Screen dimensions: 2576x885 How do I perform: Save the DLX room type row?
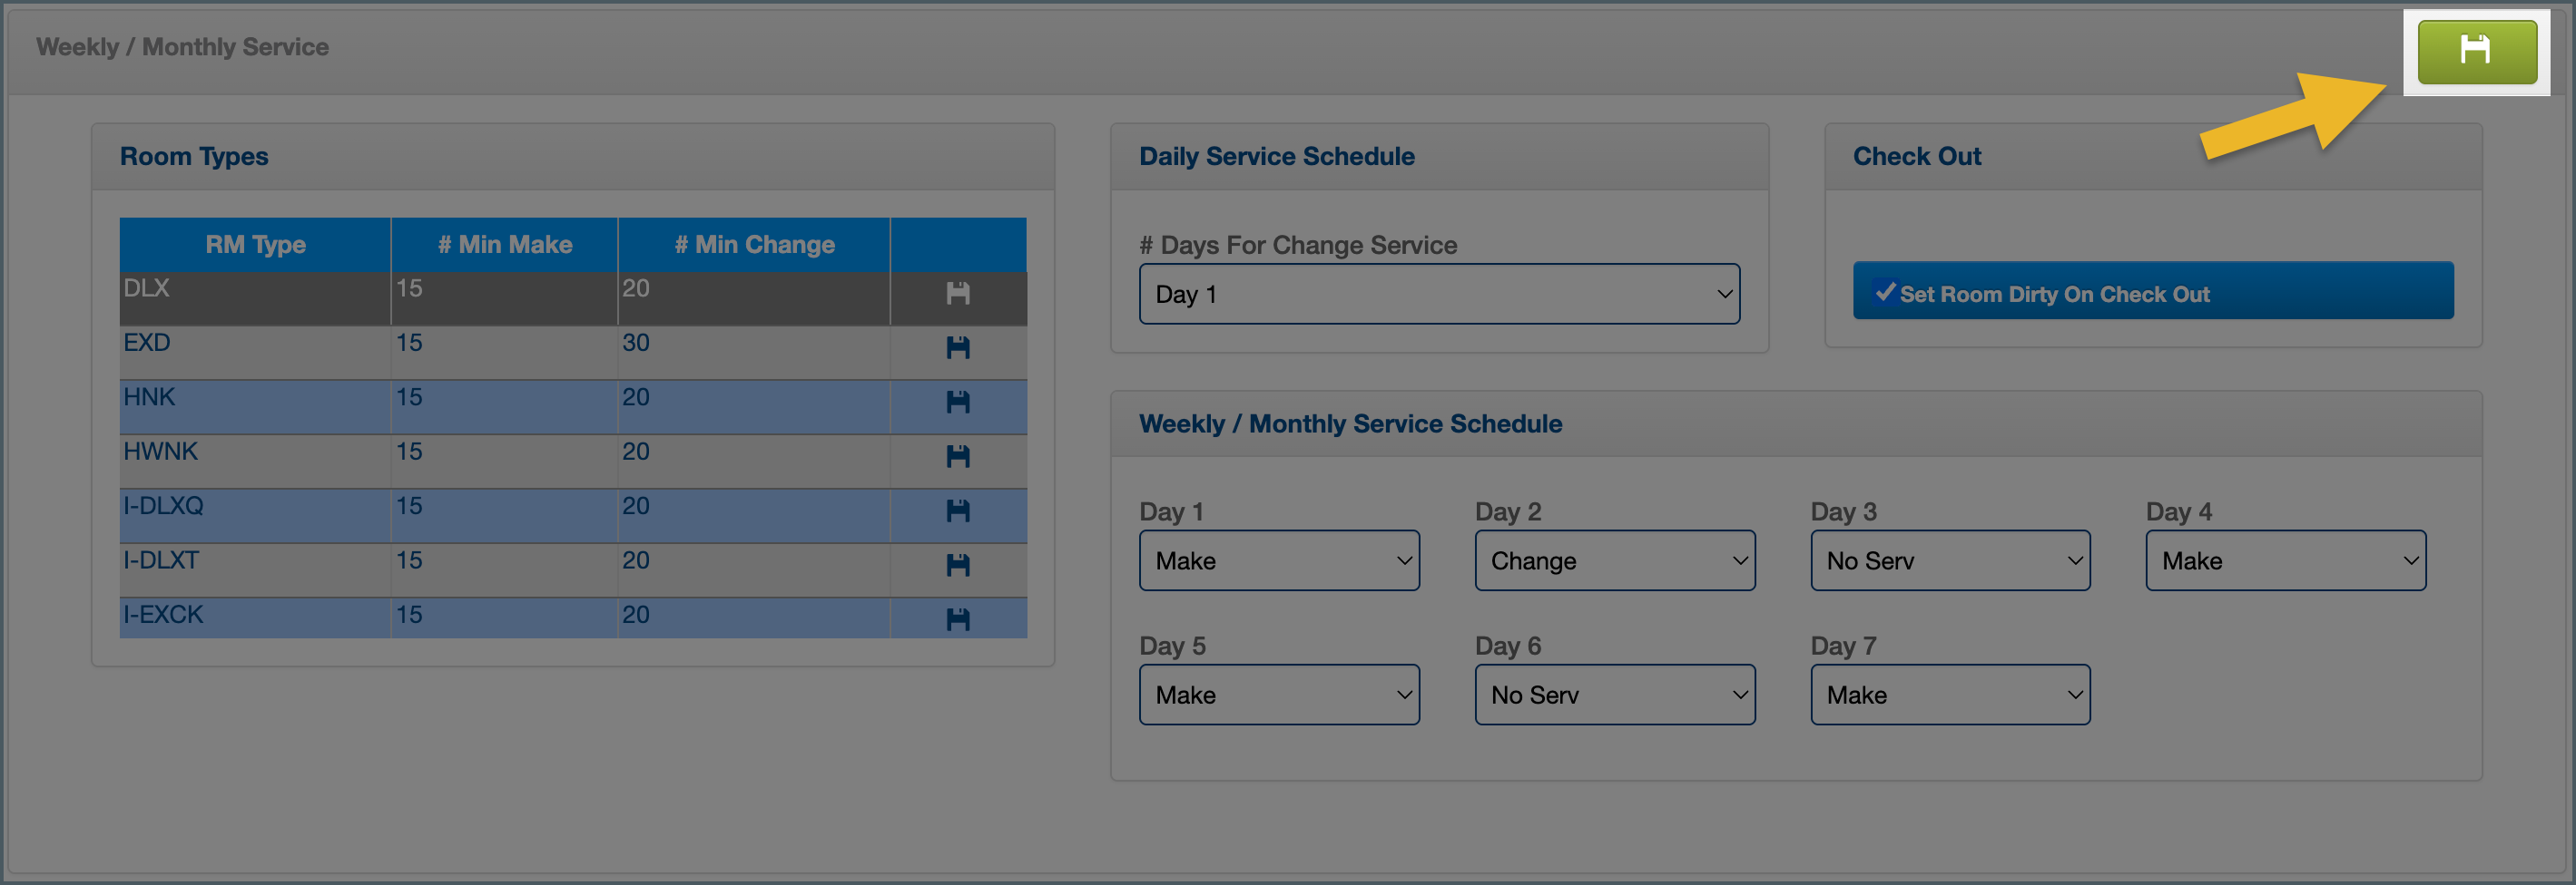coord(957,294)
